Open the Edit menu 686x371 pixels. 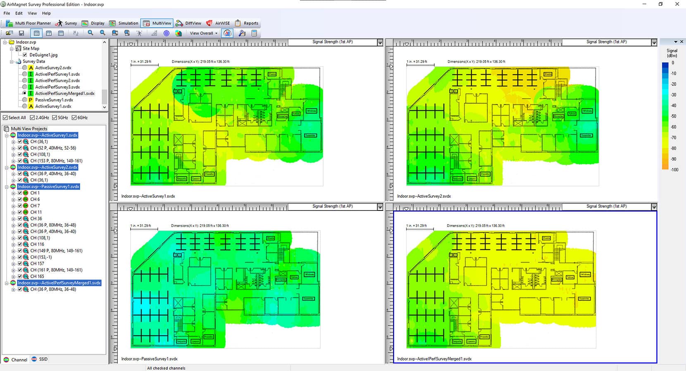(19, 13)
